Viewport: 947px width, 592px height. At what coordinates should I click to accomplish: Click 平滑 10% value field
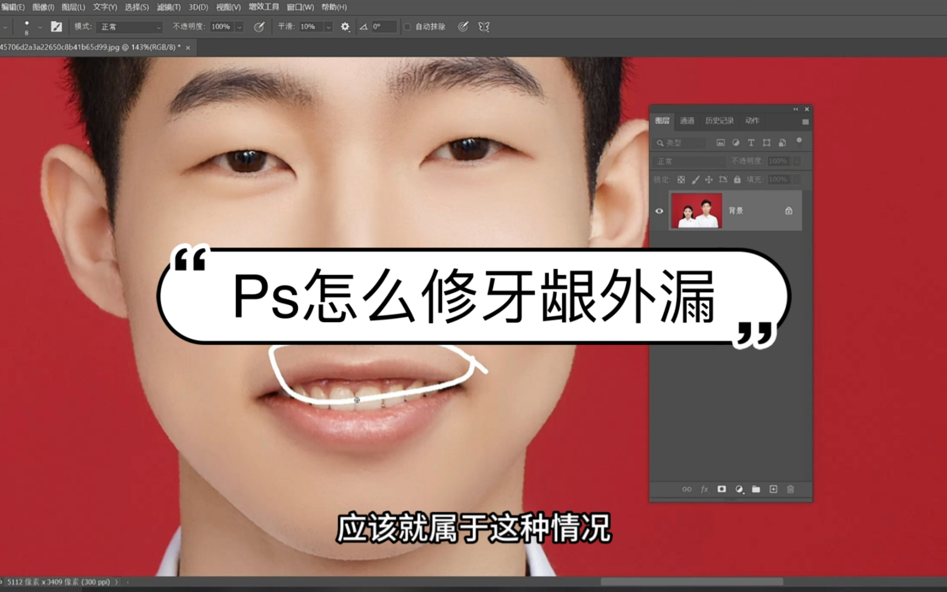point(311,27)
